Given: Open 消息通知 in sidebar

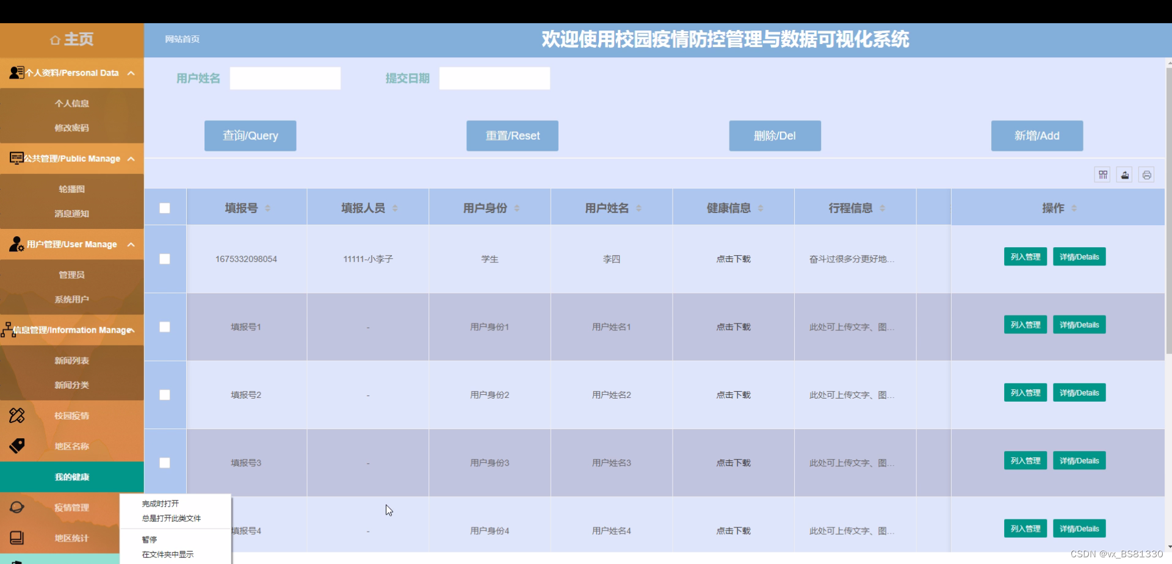Looking at the screenshot, I should [72, 214].
